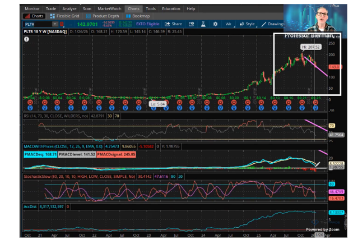Click the PMACDlevel: 141.52 label
Viewport: 358px width, 244px height.
tap(77, 154)
